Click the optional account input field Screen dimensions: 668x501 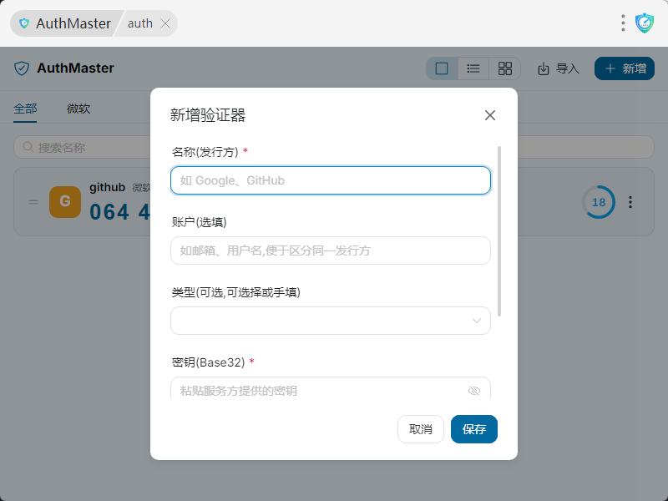[x=331, y=250]
